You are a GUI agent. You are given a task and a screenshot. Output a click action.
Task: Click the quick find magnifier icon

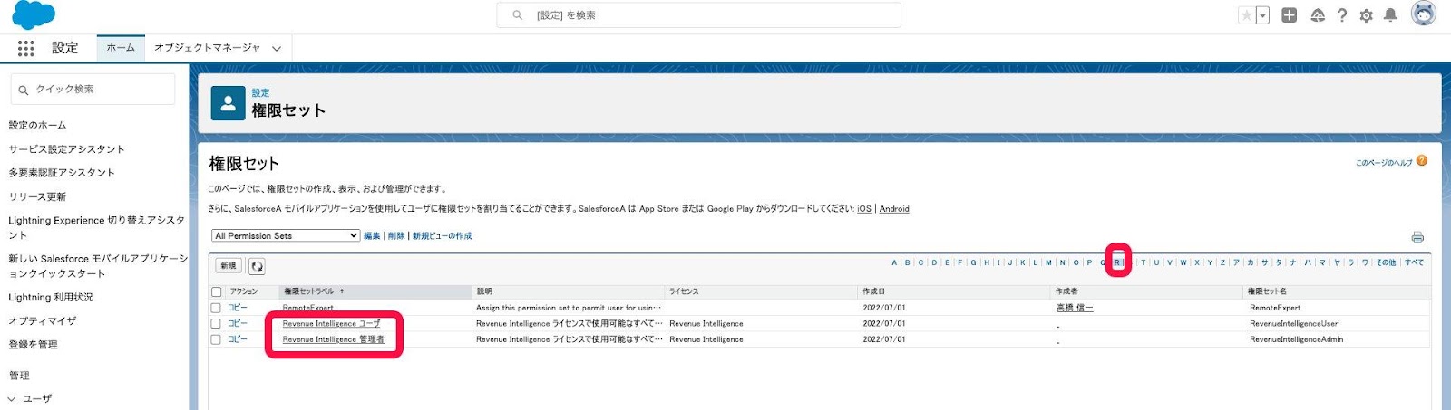pos(24,90)
